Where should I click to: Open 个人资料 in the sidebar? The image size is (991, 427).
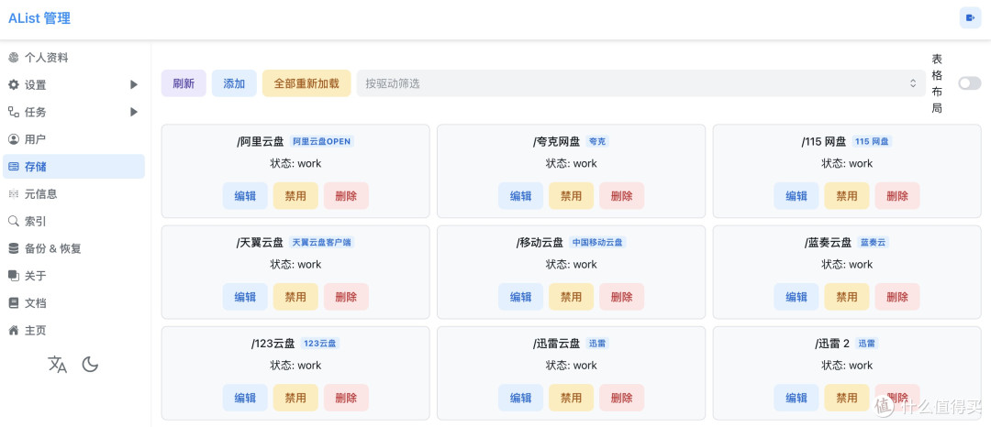coord(73,58)
